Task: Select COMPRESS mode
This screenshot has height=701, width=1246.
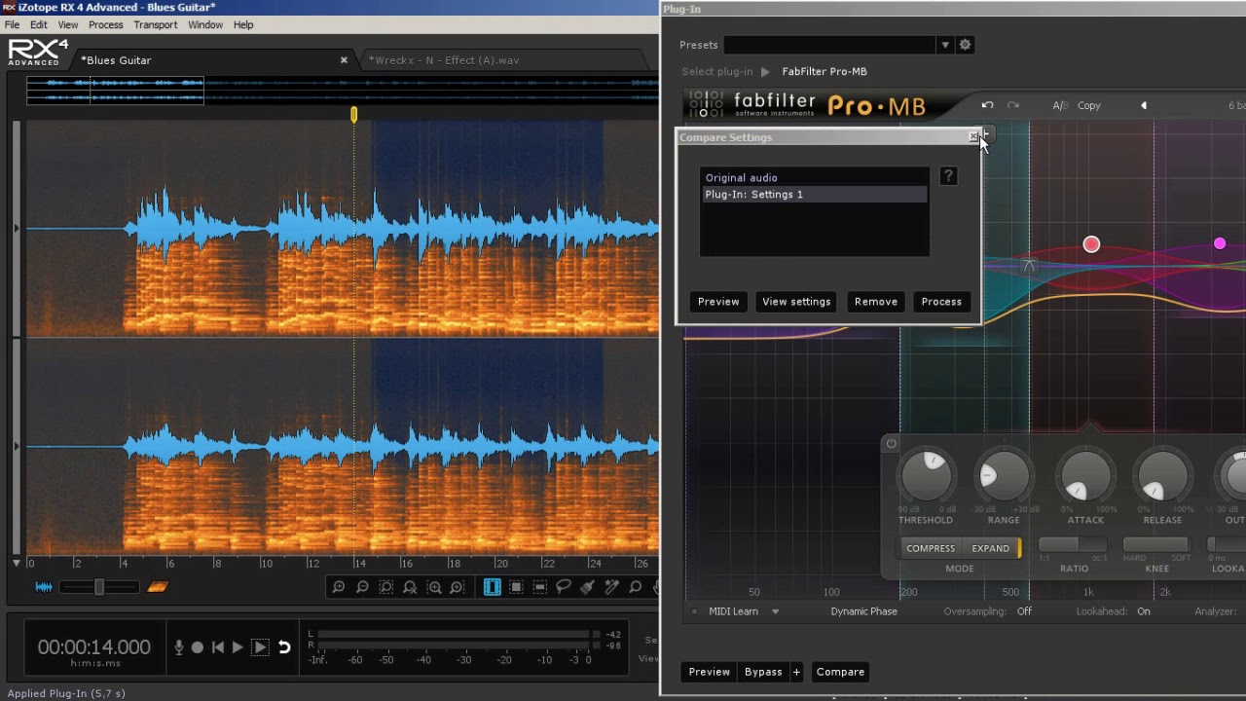Action: click(931, 548)
